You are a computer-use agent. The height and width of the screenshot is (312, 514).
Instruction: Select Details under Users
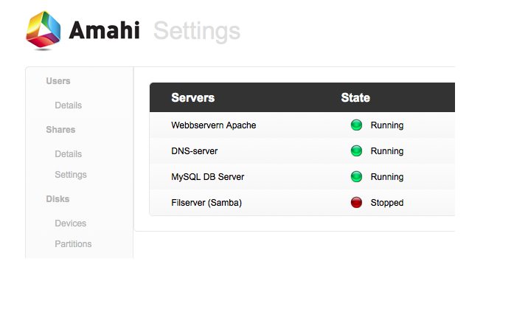tap(68, 105)
